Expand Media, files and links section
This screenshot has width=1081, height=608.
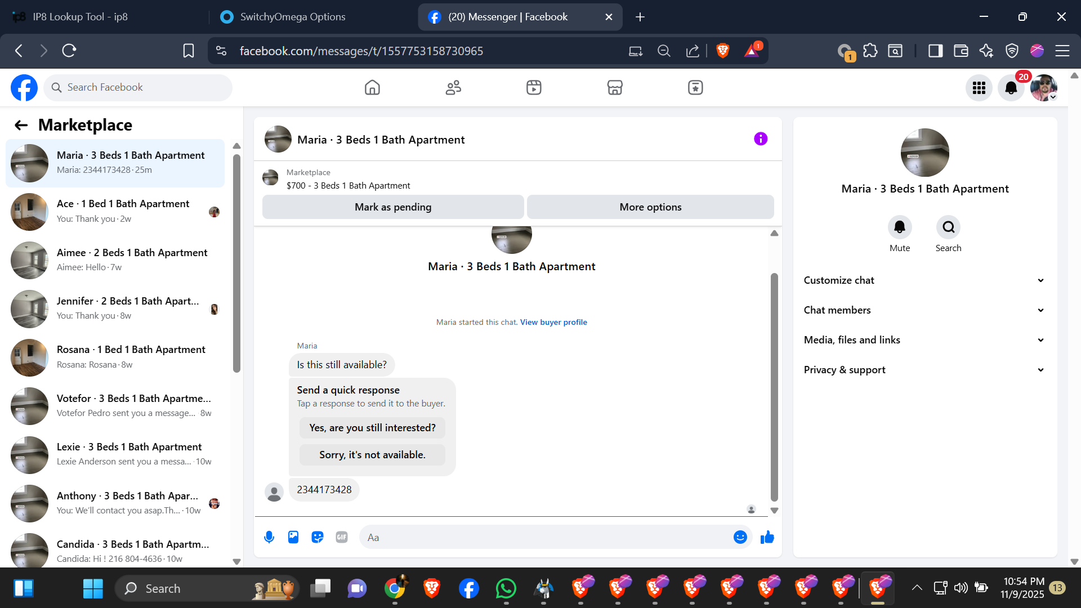click(924, 340)
